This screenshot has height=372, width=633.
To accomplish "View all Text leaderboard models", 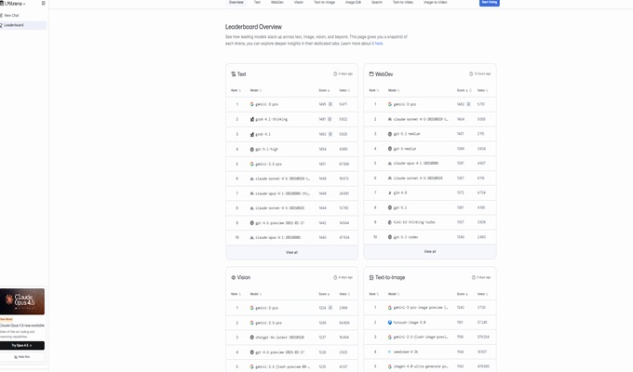I will 291,252.
